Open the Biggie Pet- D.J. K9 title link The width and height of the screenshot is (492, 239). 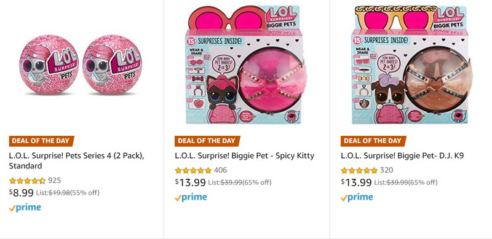tap(402, 155)
